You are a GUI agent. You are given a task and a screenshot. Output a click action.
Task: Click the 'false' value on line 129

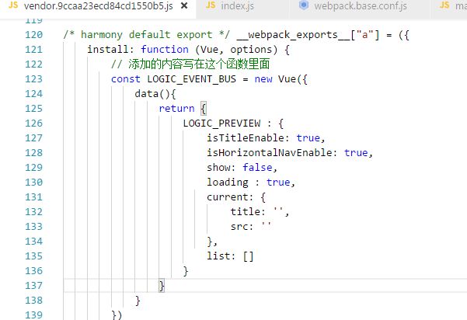(257, 168)
